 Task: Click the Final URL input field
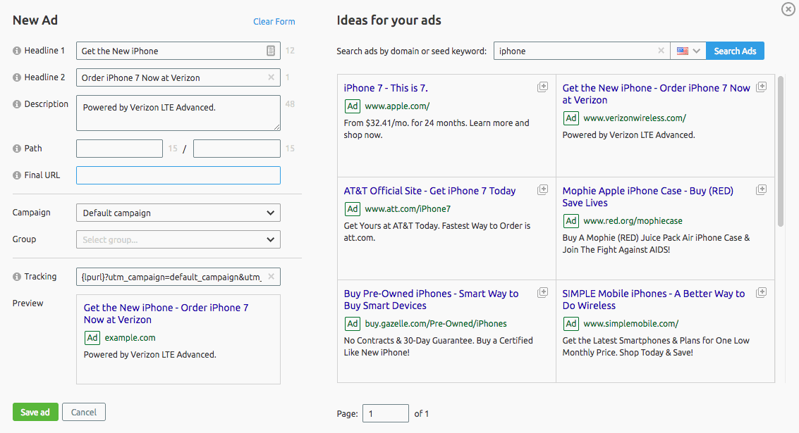click(x=178, y=175)
